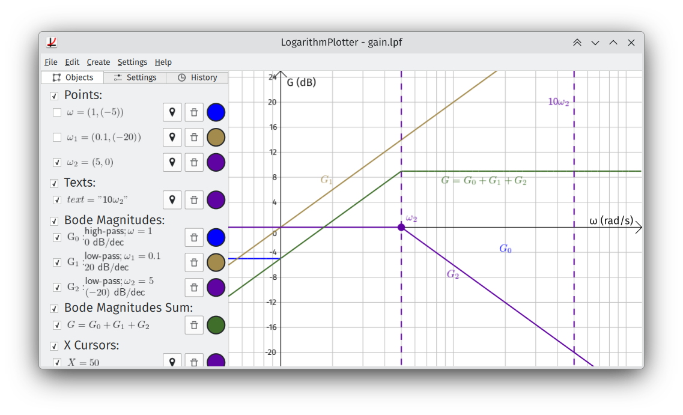Image resolution: width=683 pixels, height=415 pixels.
Task: Open the green color swatch for G = G₀+G₁+G₂
Action: coord(216,325)
